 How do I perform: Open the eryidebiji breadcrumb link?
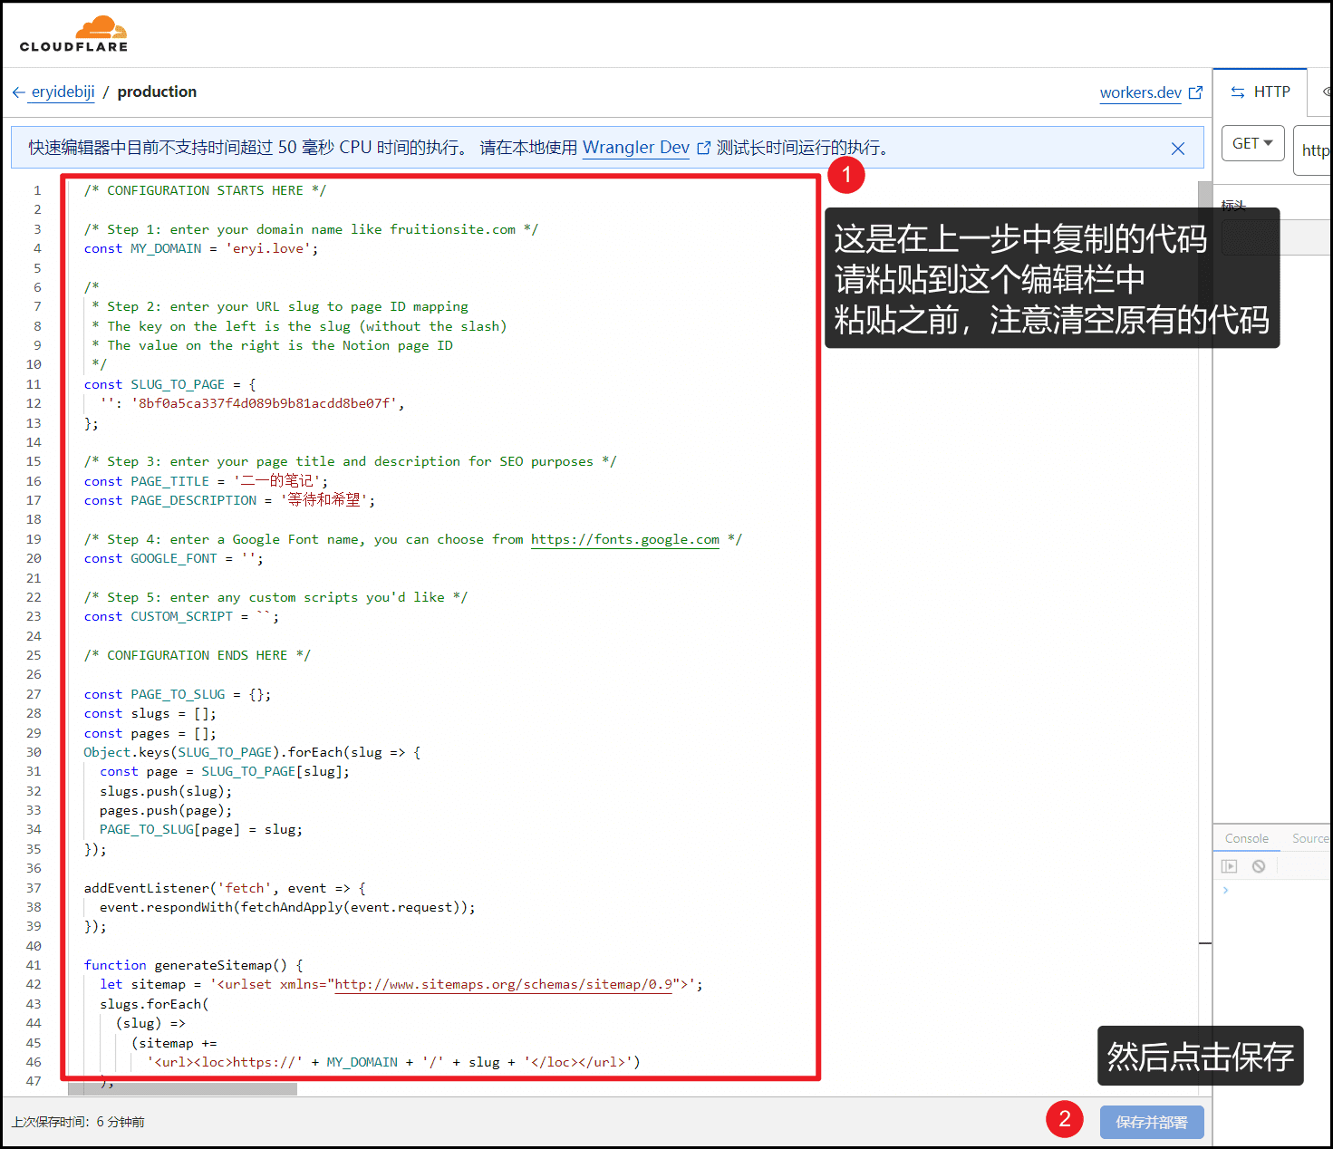[63, 92]
